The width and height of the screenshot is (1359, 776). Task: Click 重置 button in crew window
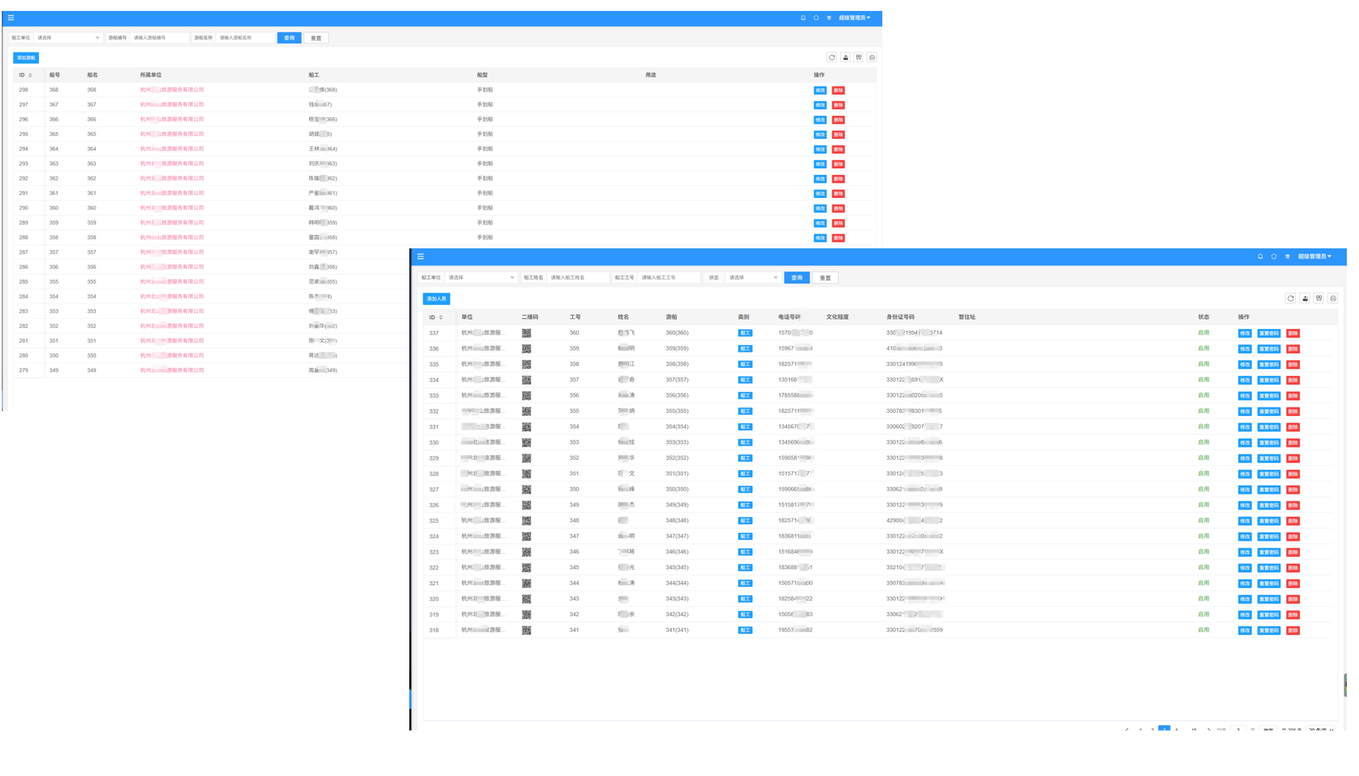point(825,277)
